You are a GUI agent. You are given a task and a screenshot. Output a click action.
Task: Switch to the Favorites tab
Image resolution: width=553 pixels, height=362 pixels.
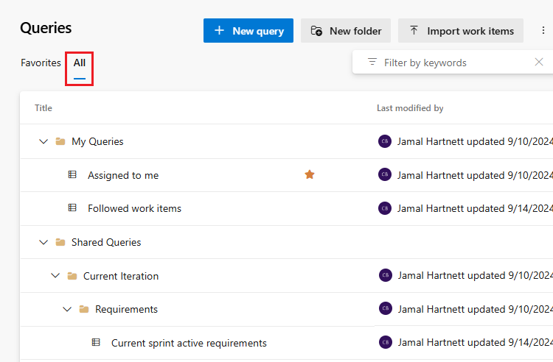click(41, 63)
